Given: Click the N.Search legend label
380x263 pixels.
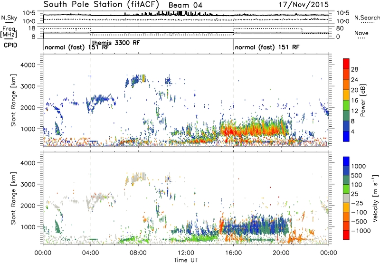Looking at the screenshot, I should pyautogui.click(x=367, y=18).
